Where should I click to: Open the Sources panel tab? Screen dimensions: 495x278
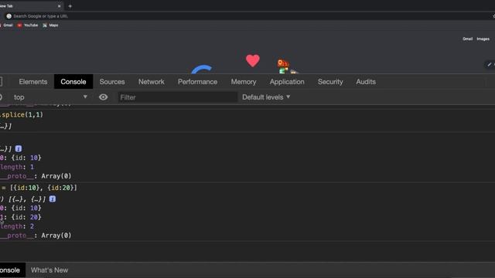(x=112, y=82)
